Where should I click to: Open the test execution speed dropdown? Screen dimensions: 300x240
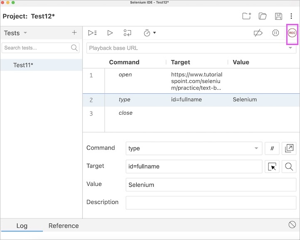pyautogui.click(x=150, y=33)
